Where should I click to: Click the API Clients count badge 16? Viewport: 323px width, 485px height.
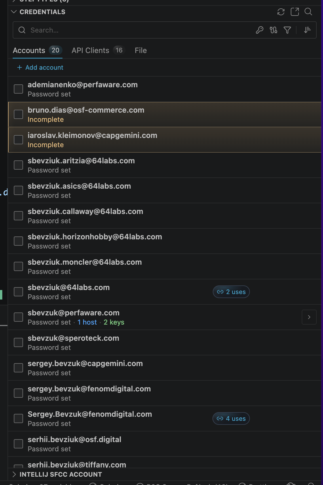[x=119, y=50]
